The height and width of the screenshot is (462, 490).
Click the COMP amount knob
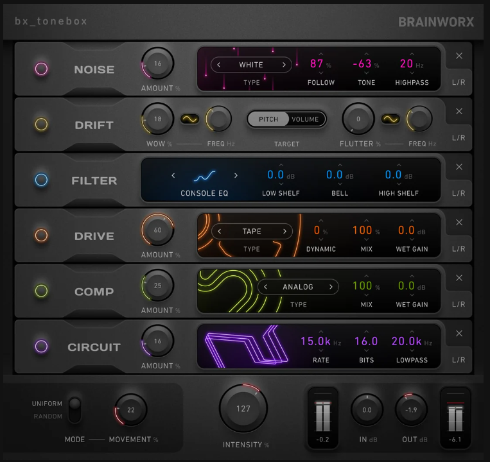pyautogui.click(x=157, y=286)
